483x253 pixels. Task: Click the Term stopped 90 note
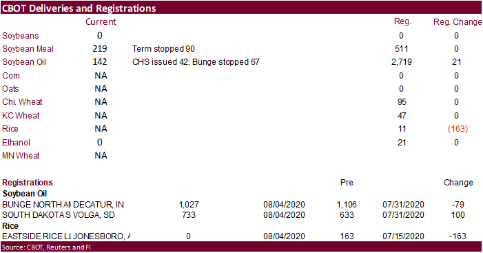point(163,49)
